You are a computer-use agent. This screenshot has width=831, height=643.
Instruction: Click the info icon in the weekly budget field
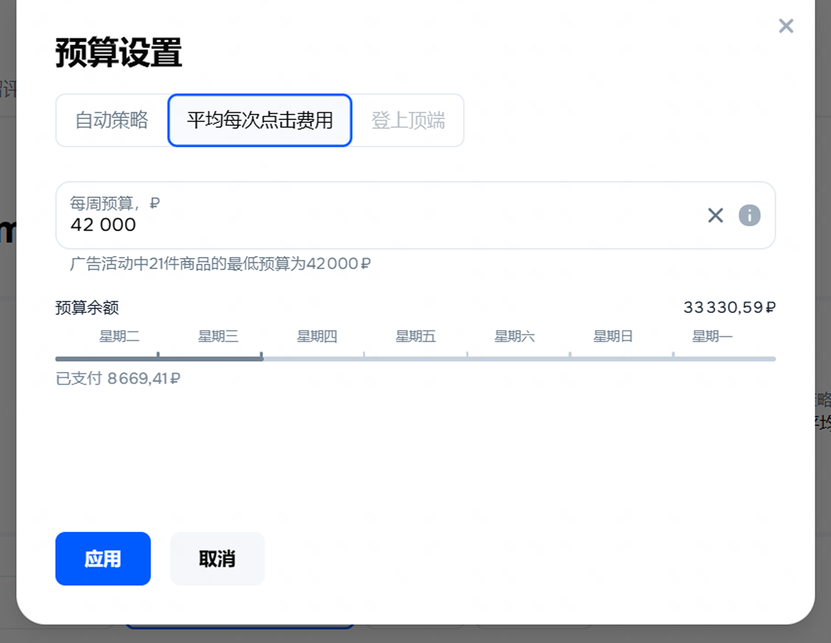[749, 215]
